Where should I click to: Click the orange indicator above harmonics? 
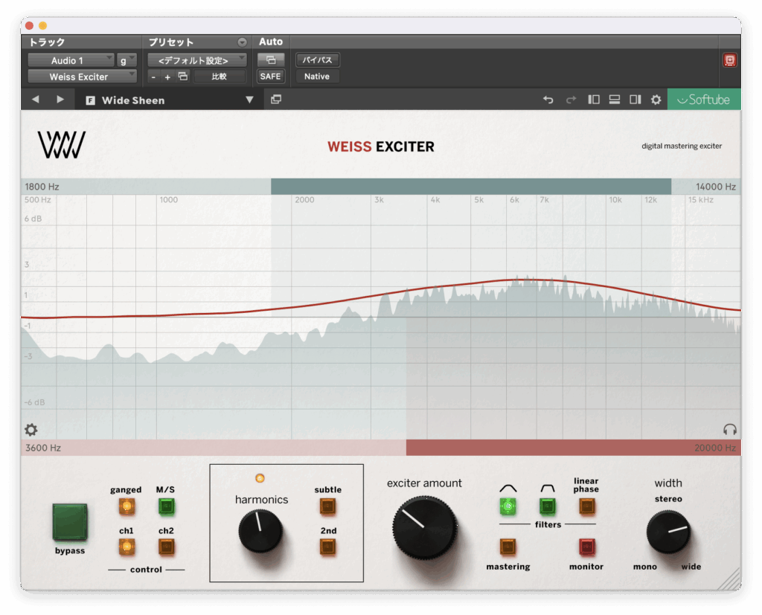(260, 478)
